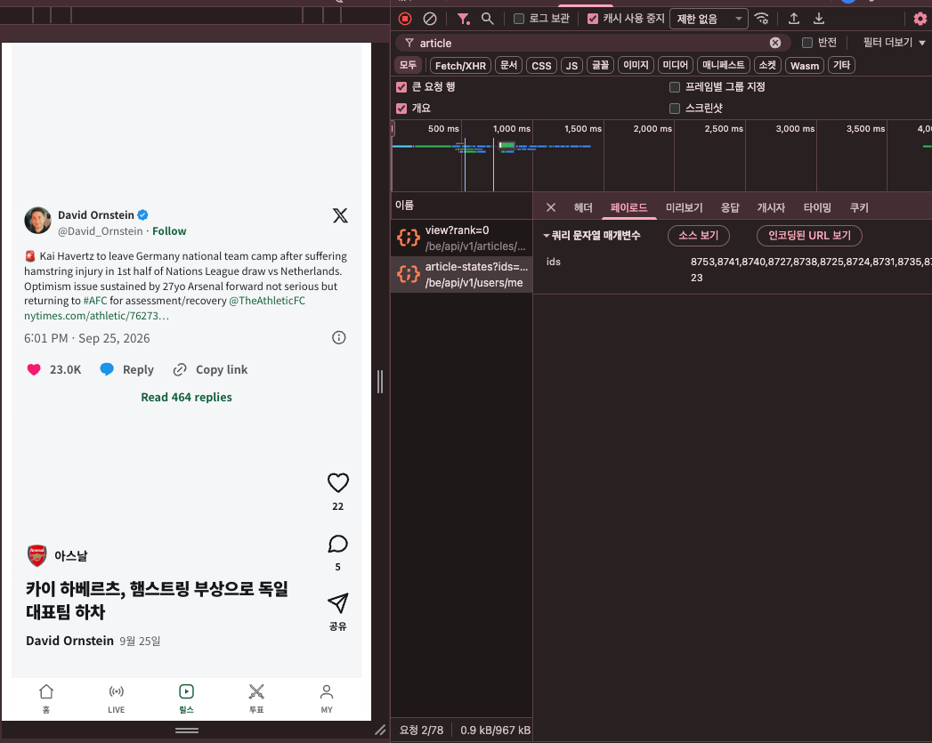
Task: Switch to the 응답 tab
Action: [x=730, y=208]
